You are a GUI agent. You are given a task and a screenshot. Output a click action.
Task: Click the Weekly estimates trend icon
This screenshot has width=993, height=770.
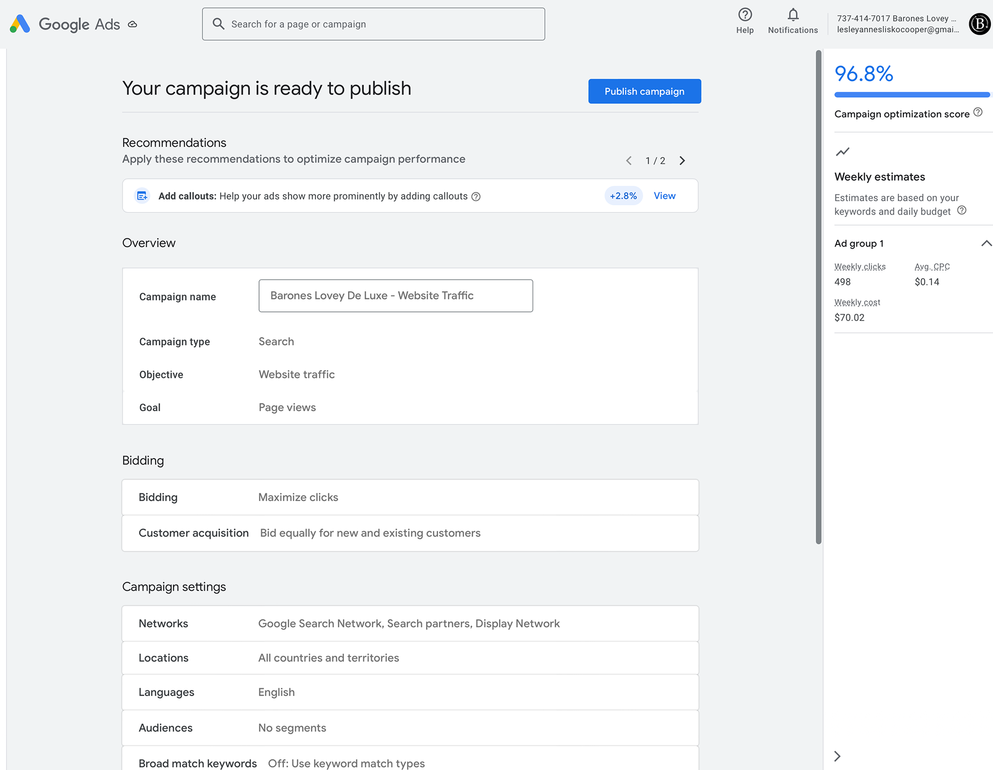842,152
